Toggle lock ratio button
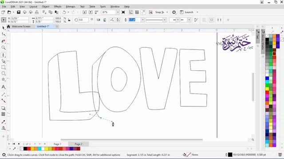Viewport: 284px width, 159px height. 69,20
